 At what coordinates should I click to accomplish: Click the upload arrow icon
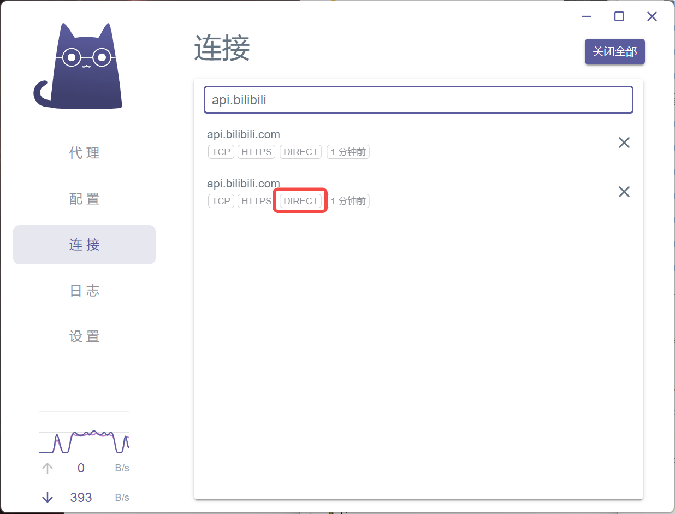(x=48, y=468)
